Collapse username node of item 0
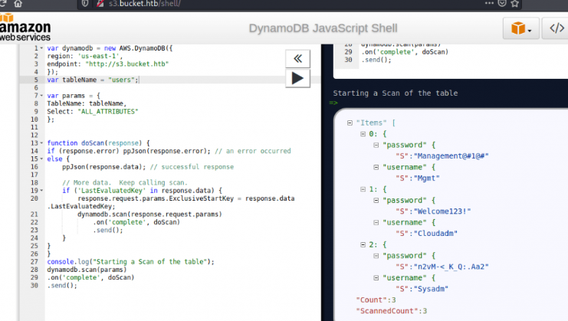568x321 pixels. pyautogui.click(x=376, y=167)
